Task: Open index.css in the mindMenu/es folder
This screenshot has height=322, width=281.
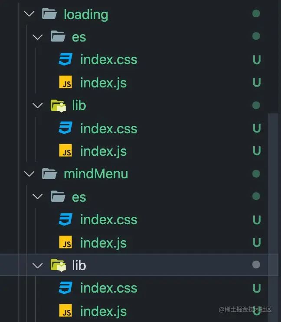Action: tap(108, 220)
